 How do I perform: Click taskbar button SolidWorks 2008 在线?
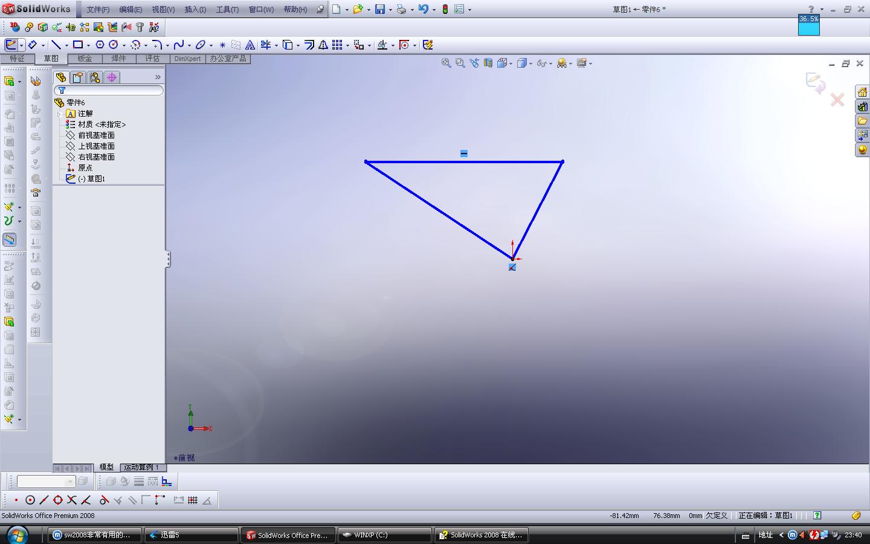tap(482, 535)
